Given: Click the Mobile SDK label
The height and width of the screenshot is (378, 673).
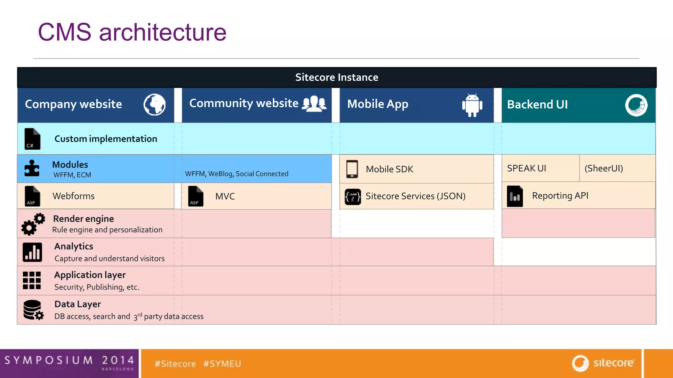Looking at the screenshot, I should tap(389, 169).
